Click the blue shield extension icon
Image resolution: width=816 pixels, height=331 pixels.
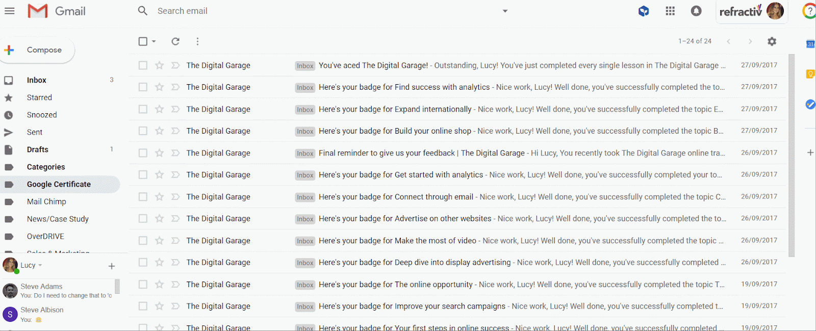coord(644,11)
